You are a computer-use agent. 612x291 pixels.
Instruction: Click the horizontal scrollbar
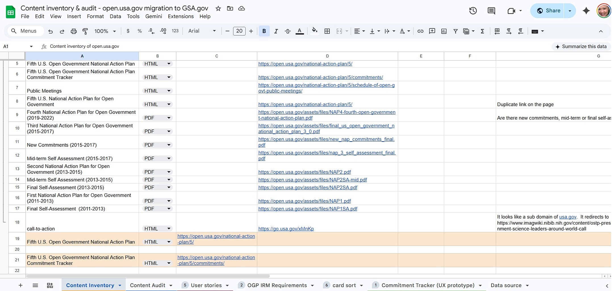(148, 276)
